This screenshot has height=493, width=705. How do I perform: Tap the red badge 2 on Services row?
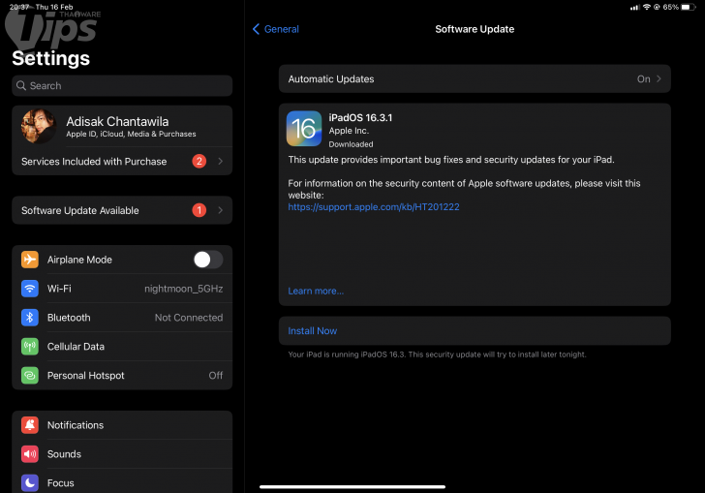coord(199,161)
